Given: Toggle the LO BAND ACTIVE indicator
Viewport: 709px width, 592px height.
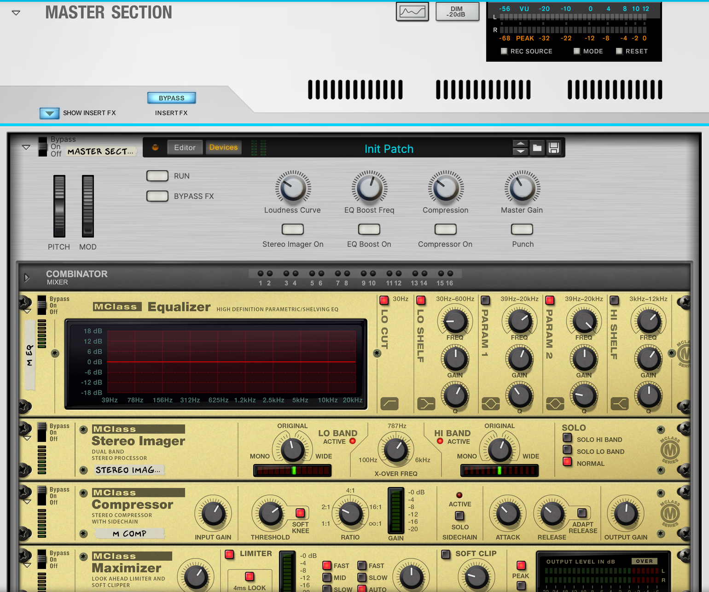Looking at the screenshot, I should pyautogui.click(x=353, y=441).
